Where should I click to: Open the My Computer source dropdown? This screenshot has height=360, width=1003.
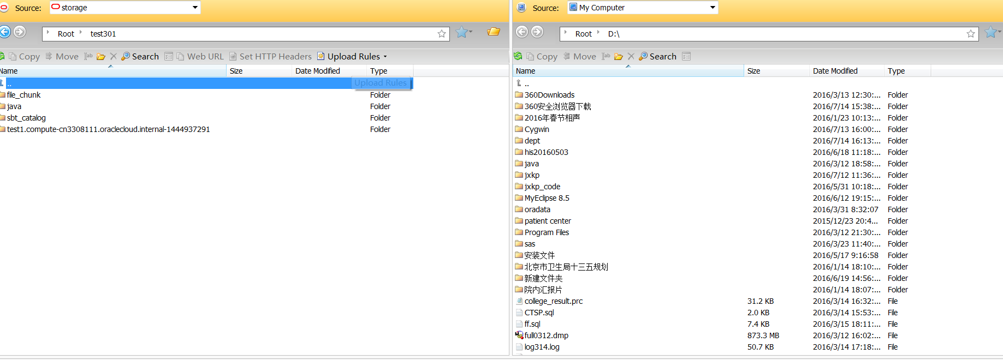point(713,8)
